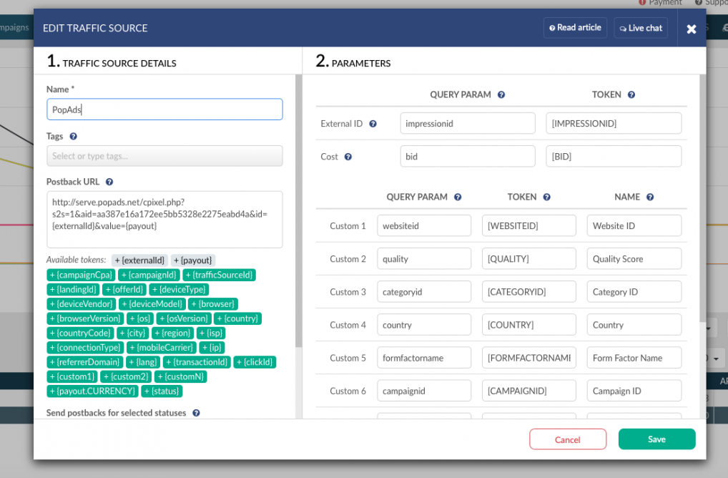Click help icon for send postbacks statuses
Screen dimensions: 728x478
pyautogui.click(x=196, y=413)
